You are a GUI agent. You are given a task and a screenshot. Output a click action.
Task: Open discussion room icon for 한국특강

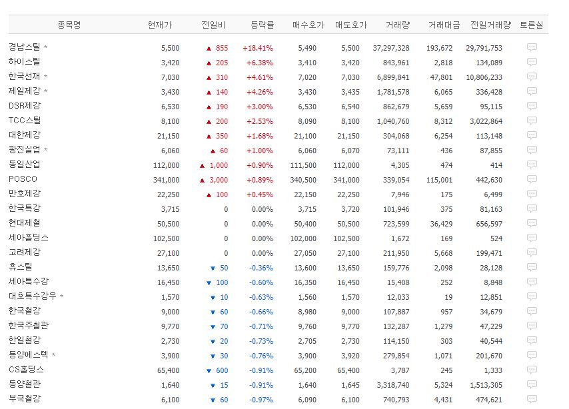click(x=532, y=208)
